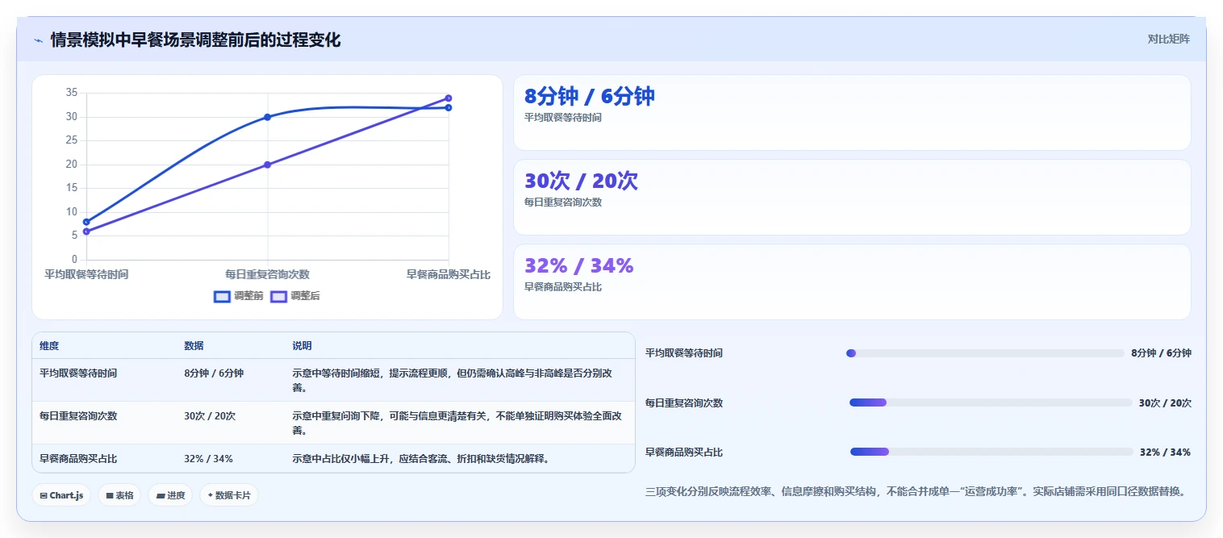Select the 30次 / 20次 data card value

click(x=581, y=181)
